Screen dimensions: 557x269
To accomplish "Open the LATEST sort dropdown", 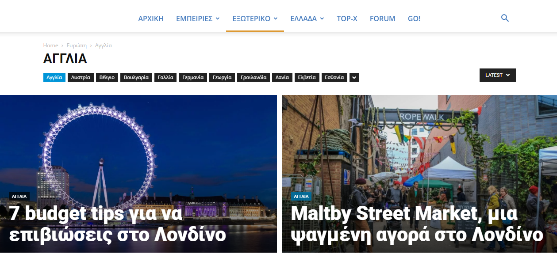I will pos(497,75).
